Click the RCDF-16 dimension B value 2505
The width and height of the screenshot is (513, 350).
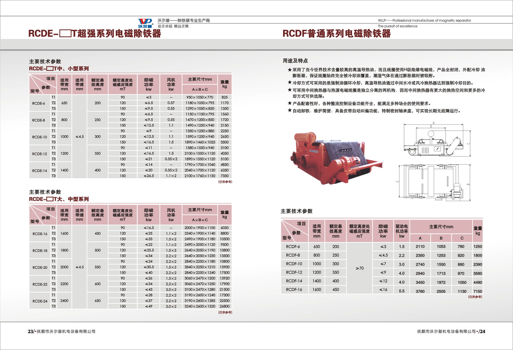click(441, 291)
